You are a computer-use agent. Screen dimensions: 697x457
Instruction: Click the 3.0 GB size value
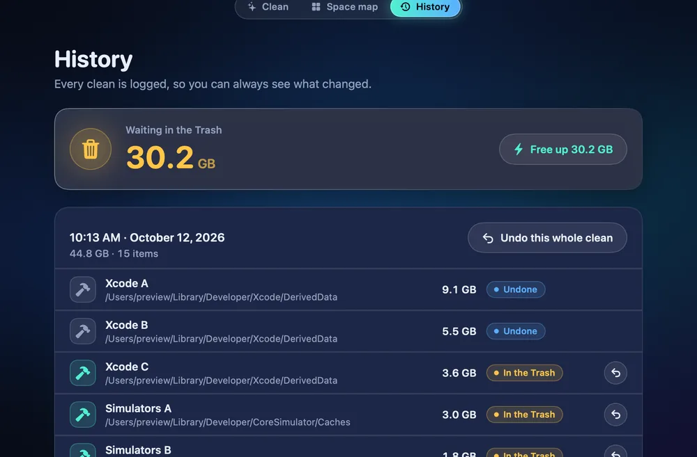pyautogui.click(x=459, y=415)
